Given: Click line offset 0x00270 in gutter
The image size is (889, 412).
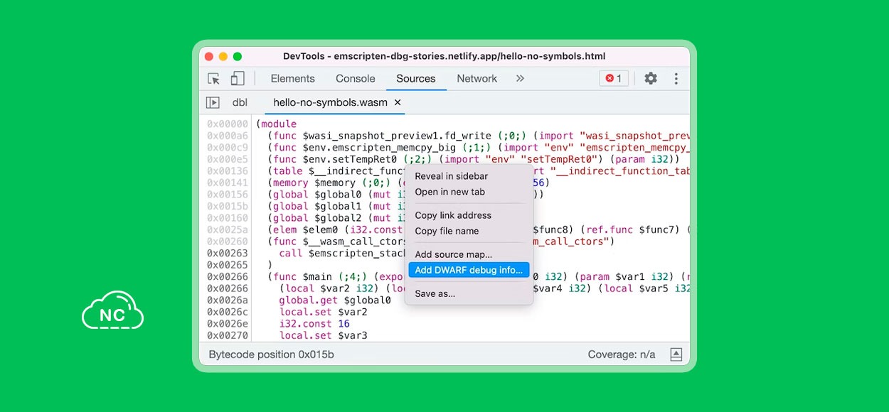Looking at the screenshot, I should click(x=228, y=335).
